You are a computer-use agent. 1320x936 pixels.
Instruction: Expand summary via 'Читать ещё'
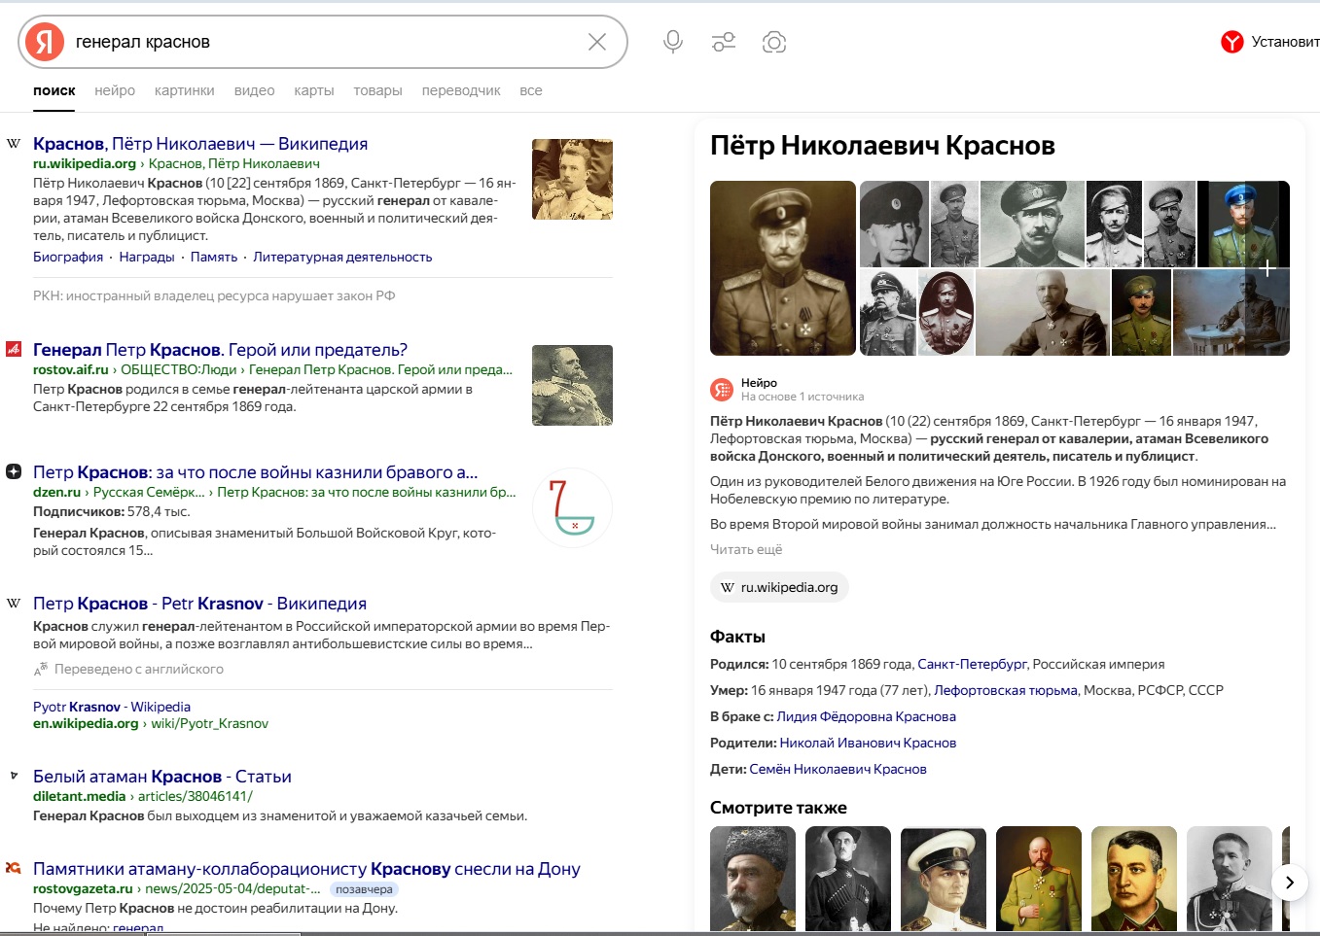746,549
